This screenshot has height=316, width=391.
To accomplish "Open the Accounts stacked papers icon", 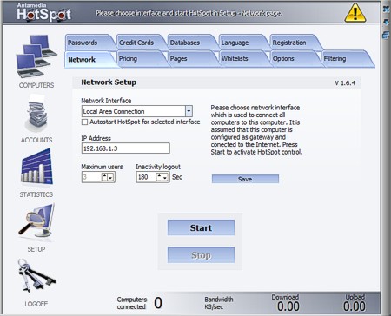I will click(x=36, y=114).
